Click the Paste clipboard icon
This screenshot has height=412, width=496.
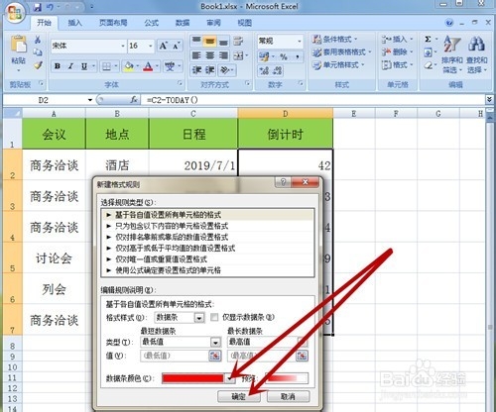pos(19,45)
